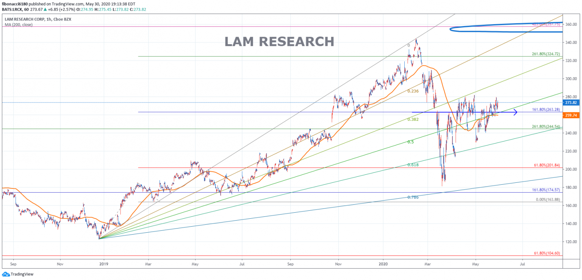The image size is (582, 280).
Task: Click the 0.786 fan line label
Action: coord(413,197)
